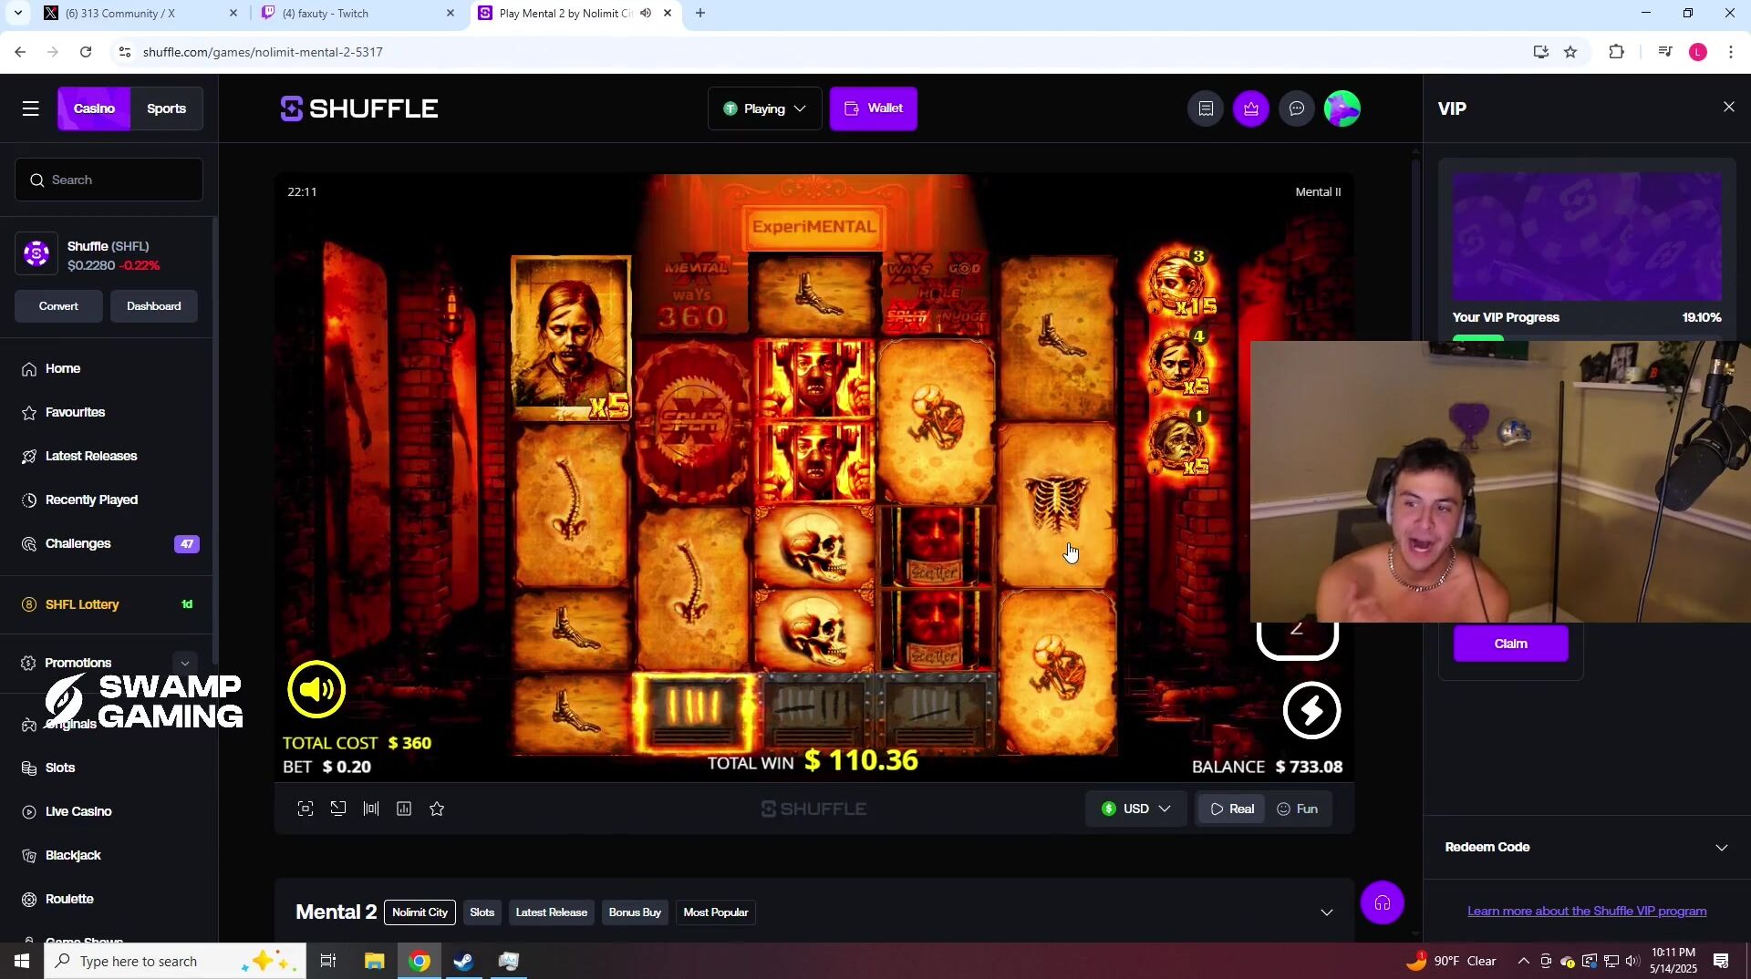Click the Claim button
The width and height of the screenshot is (1751, 979).
(x=1510, y=644)
